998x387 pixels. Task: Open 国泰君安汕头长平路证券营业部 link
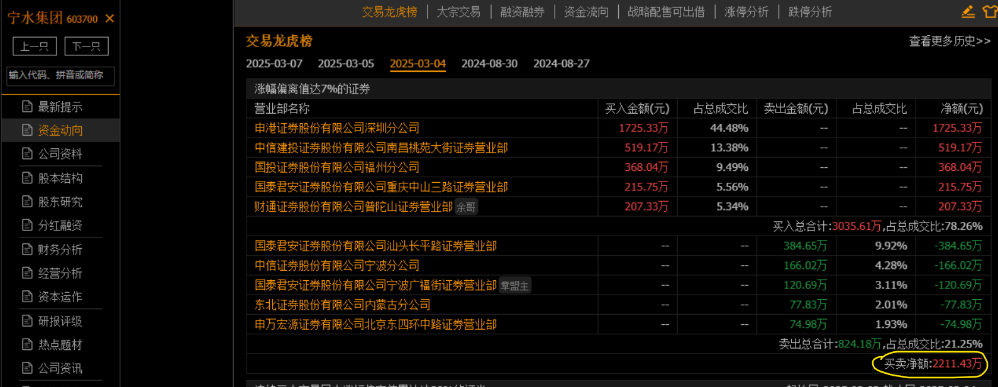pos(375,246)
